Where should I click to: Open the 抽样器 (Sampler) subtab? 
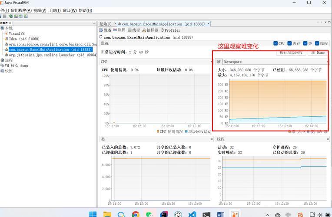coord(150,30)
